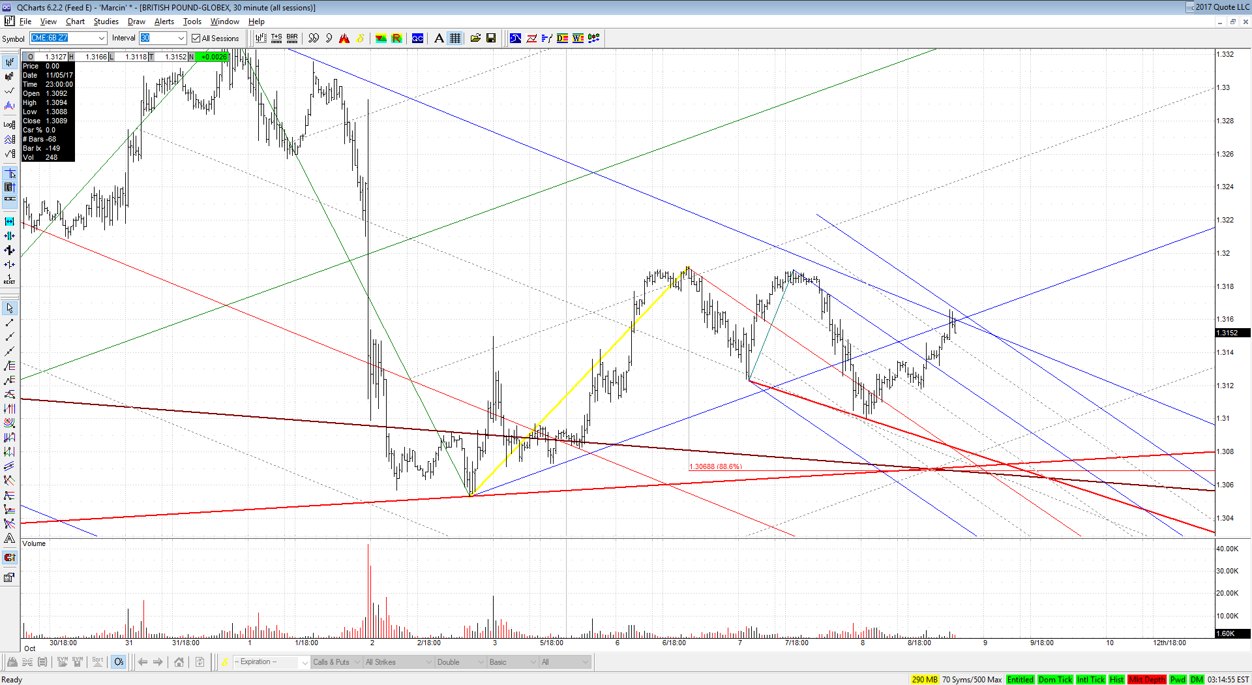The width and height of the screenshot is (1252, 685).
Task: Select the text annotation 'A' tool
Action: (x=439, y=38)
